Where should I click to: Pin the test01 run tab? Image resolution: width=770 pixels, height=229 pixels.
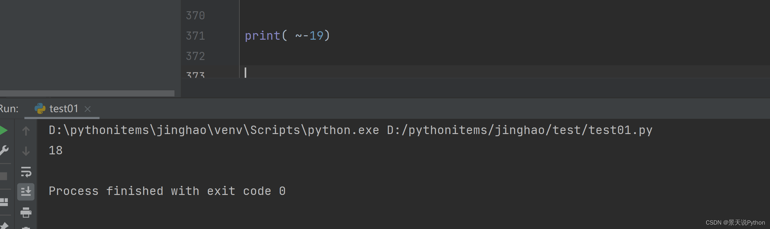point(4,226)
